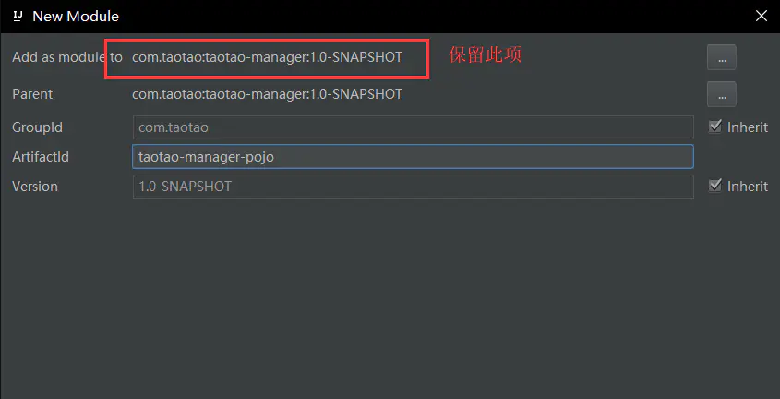Viewport: 780px width, 399px height.
Task: Click the IntelliJ IDEA logo in title bar
Action: click(18, 16)
